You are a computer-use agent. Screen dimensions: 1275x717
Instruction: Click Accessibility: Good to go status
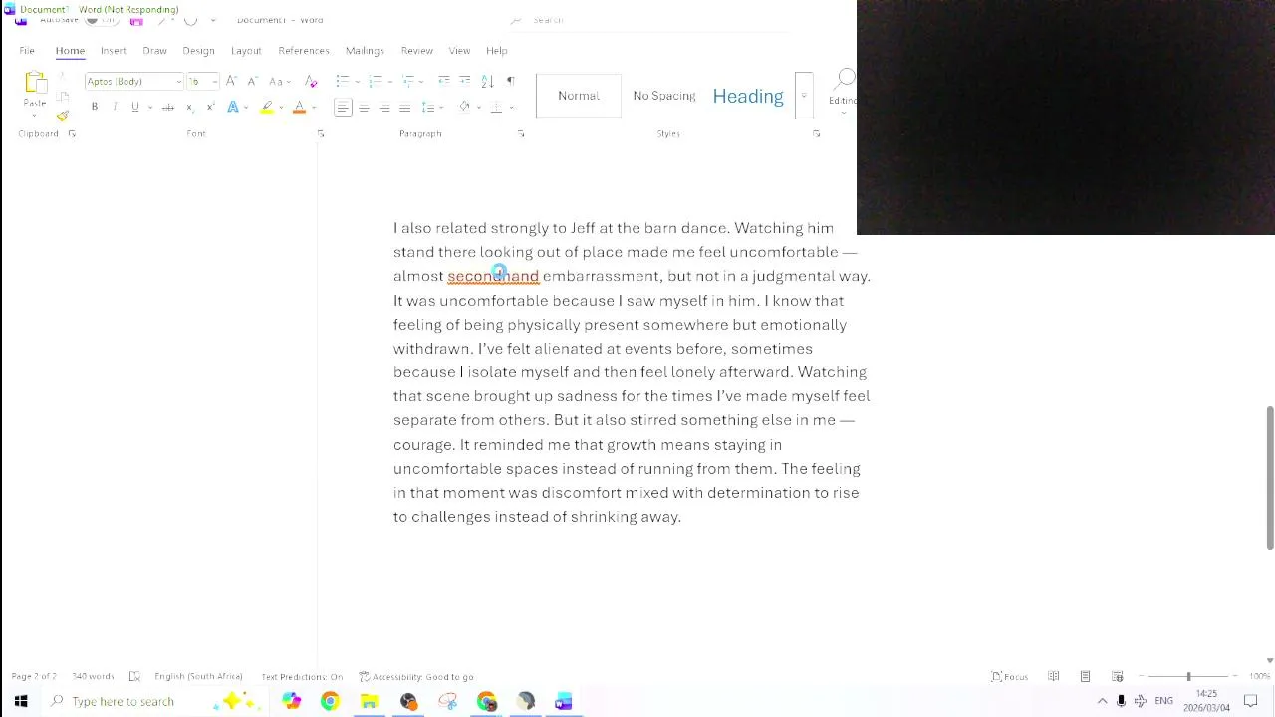point(416,677)
